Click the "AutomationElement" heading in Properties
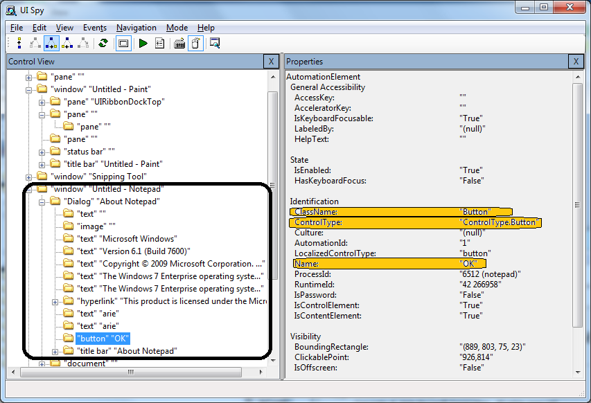 coord(324,77)
